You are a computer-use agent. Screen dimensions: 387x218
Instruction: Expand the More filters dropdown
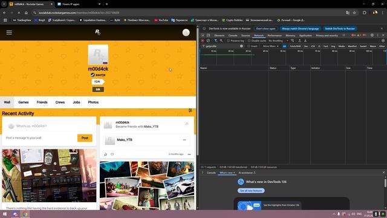[270, 46]
